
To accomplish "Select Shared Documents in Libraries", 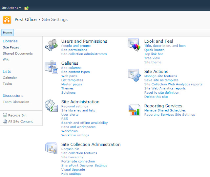I will coord(18,53).
